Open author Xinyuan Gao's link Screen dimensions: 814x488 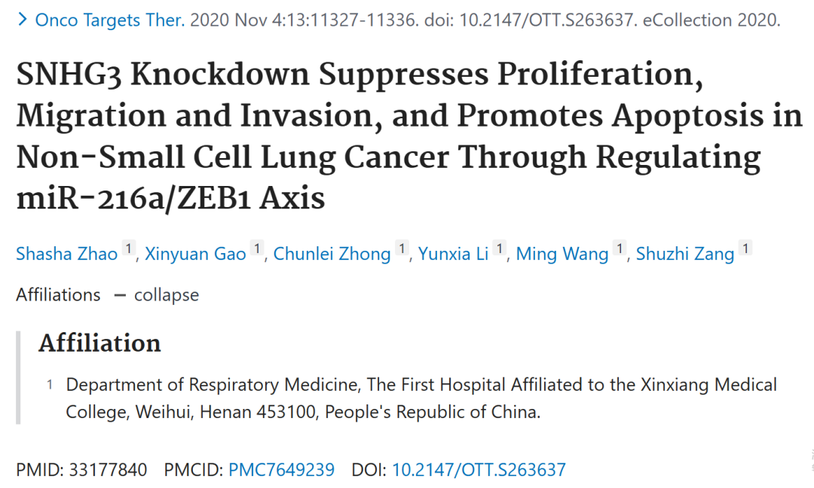195,254
